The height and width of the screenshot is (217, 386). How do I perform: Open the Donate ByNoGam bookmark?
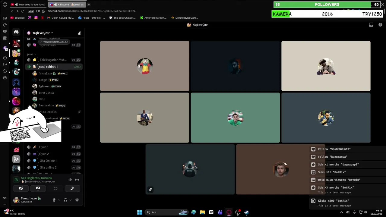(x=184, y=18)
